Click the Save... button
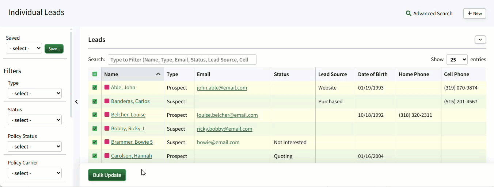Viewport: 494px width, 187px height. (54, 49)
